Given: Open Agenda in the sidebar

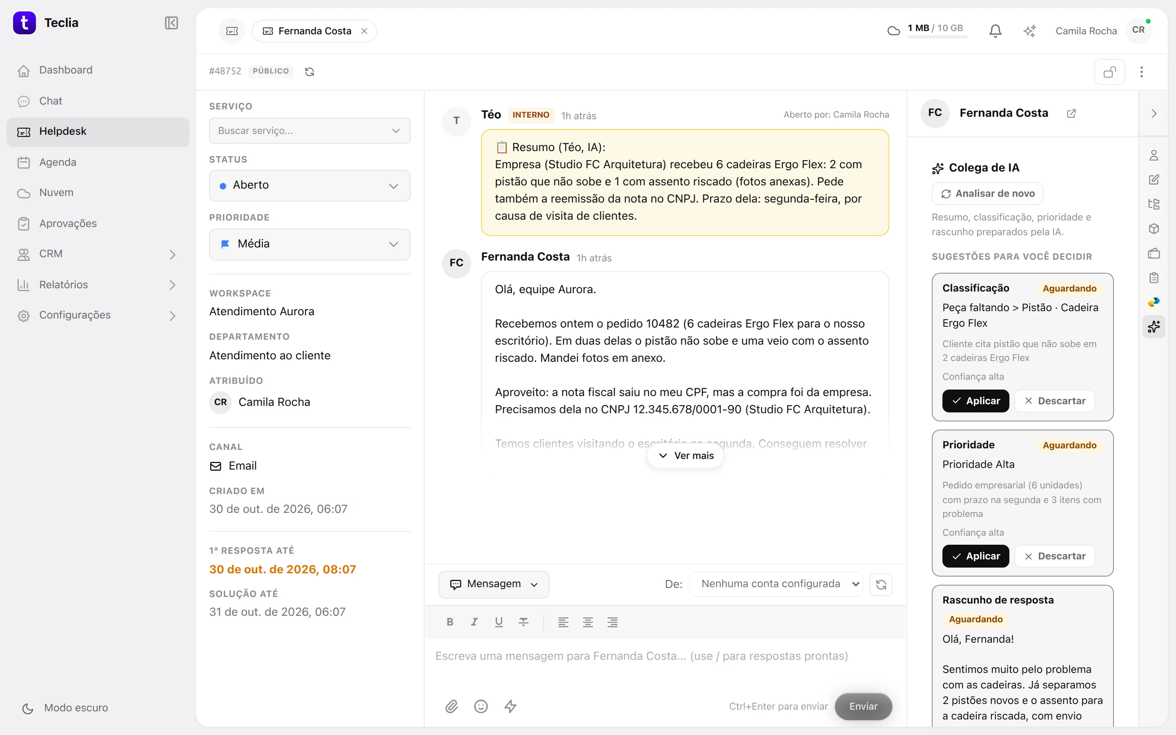Looking at the screenshot, I should [98, 163].
